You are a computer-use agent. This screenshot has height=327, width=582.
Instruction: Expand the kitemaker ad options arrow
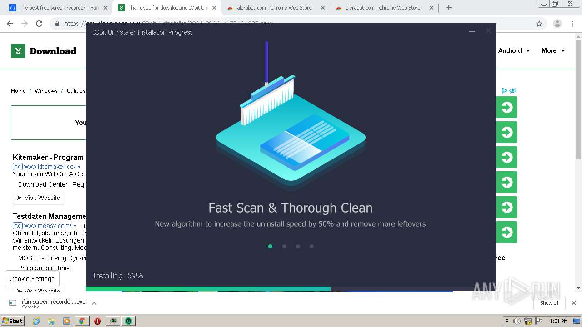(79, 167)
